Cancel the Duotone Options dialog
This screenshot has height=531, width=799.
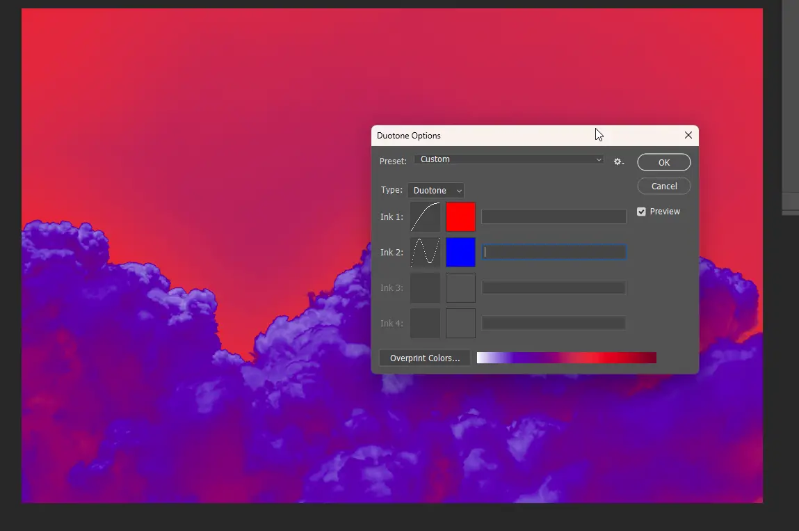[x=663, y=186]
